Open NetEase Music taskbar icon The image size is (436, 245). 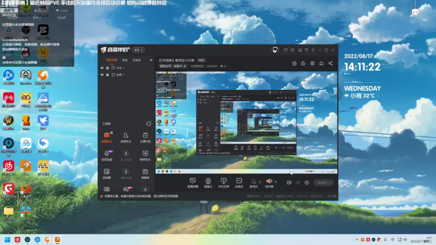[17, 240]
